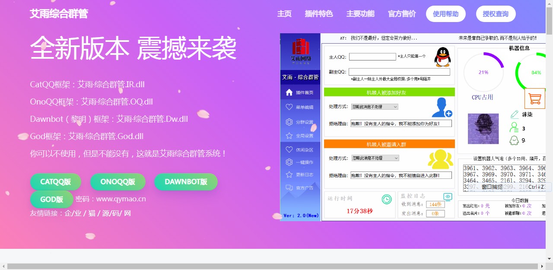Click the 授权查询 button
This screenshot has height=270, width=553.
pyautogui.click(x=496, y=14)
